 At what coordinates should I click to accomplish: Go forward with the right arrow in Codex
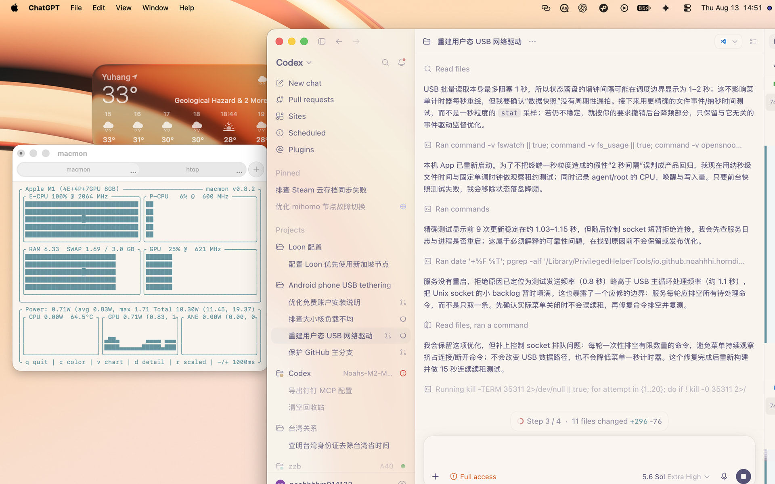point(356,42)
